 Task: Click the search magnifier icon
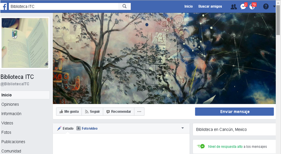(x=124, y=6)
